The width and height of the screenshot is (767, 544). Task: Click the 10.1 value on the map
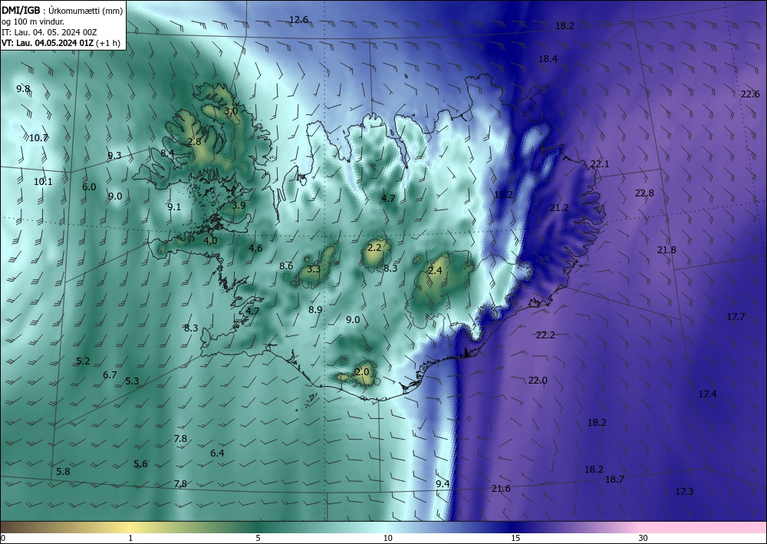(43, 182)
